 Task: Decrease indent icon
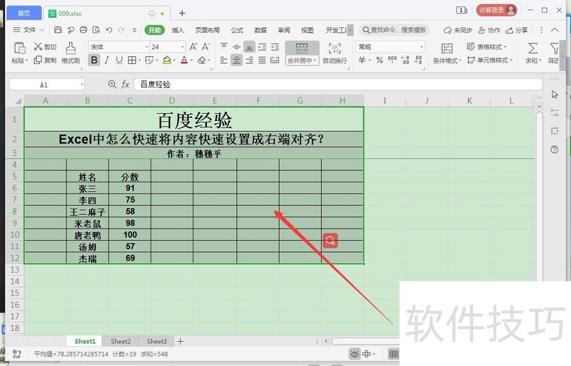coord(262,46)
